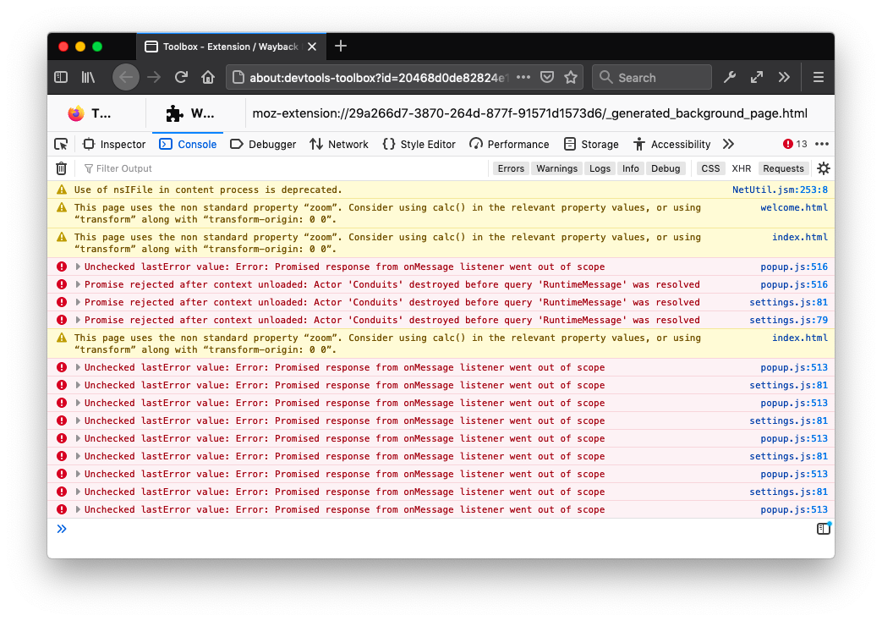This screenshot has width=882, height=621.
Task: Toggle the CSS filter
Action: pyautogui.click(x=710, y=168)
